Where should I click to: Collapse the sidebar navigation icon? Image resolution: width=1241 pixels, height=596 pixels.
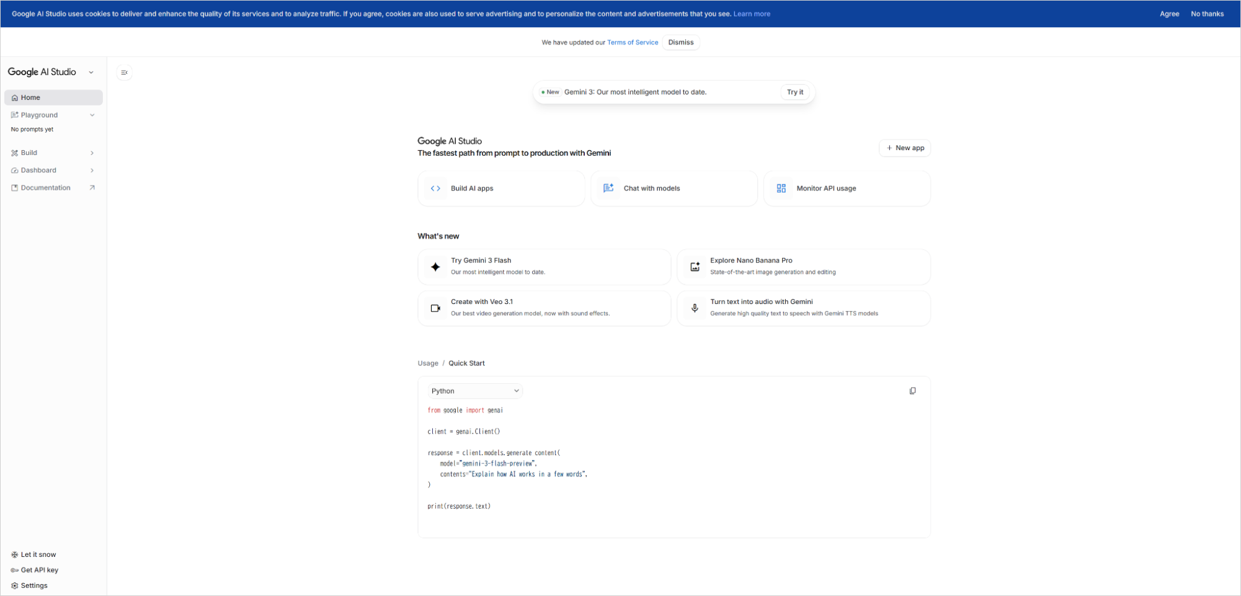point(124,72)
